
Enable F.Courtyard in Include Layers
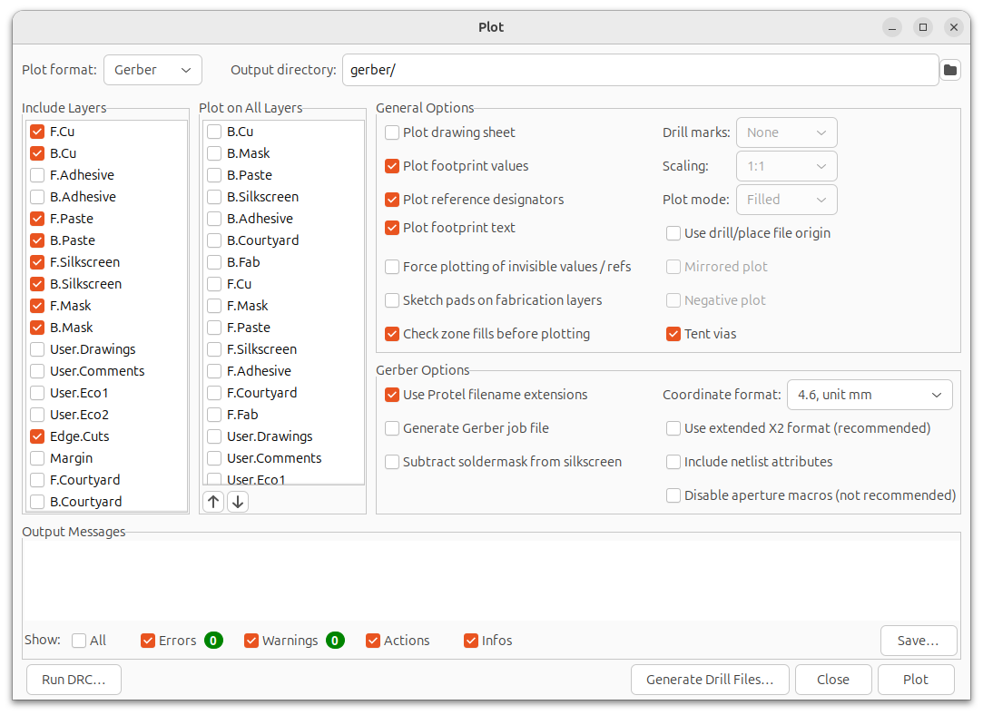(37, 480)
